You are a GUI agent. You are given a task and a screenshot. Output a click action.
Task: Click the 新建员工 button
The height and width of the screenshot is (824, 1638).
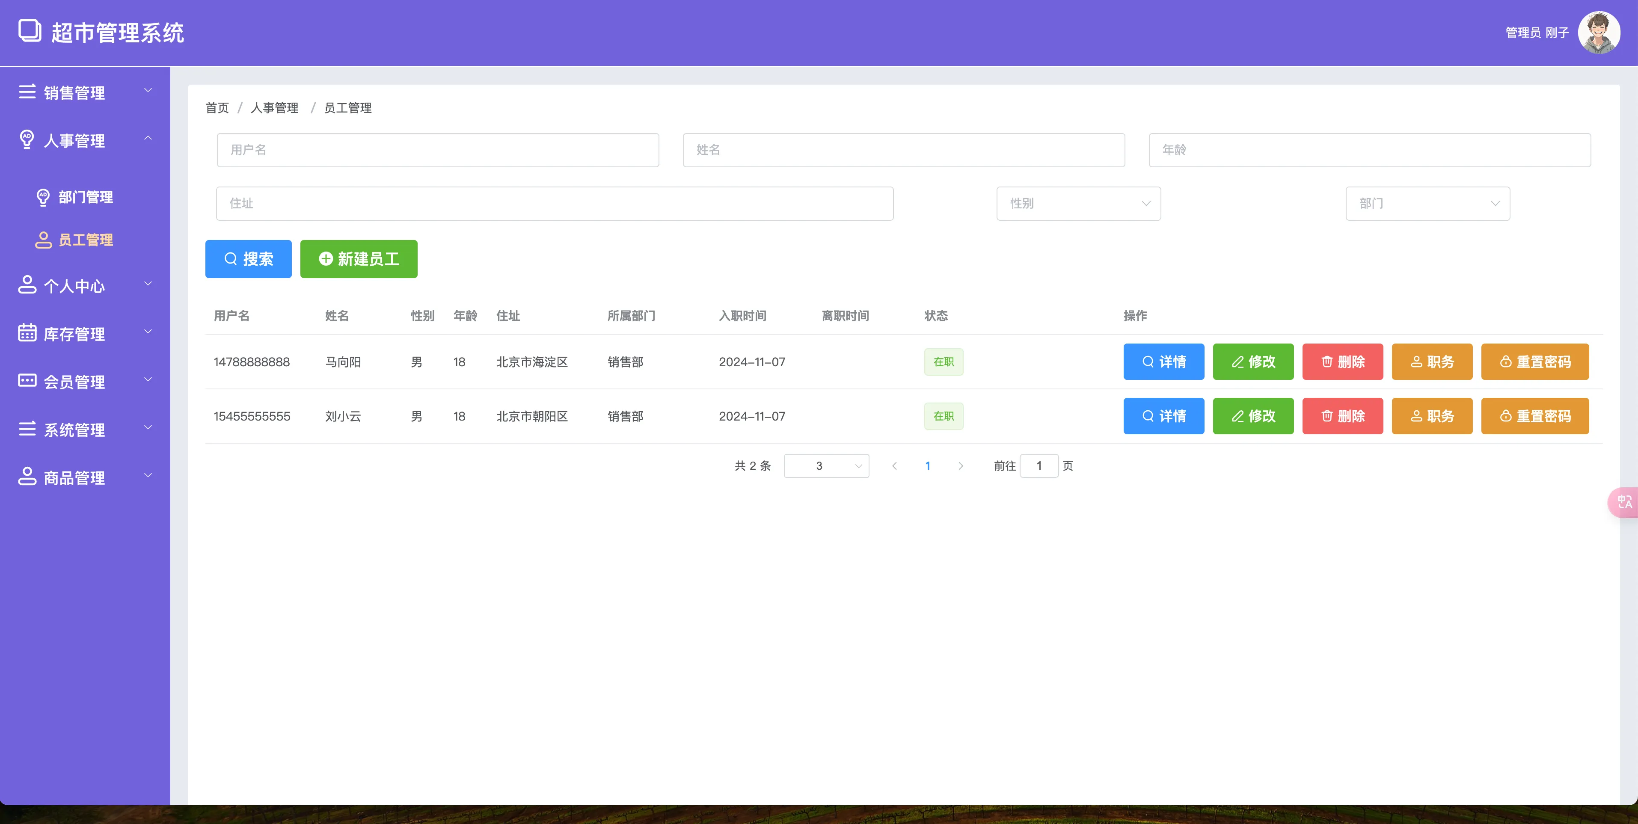point(359,259)
